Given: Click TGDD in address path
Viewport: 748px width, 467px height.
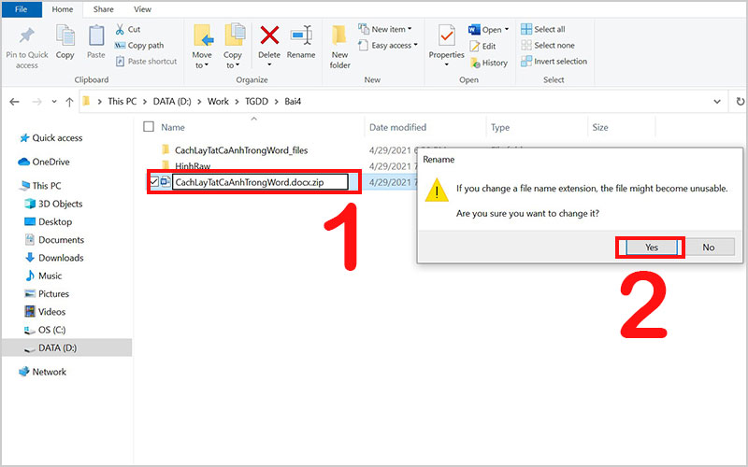Looking at the screenshot, I should pos(256,102).
